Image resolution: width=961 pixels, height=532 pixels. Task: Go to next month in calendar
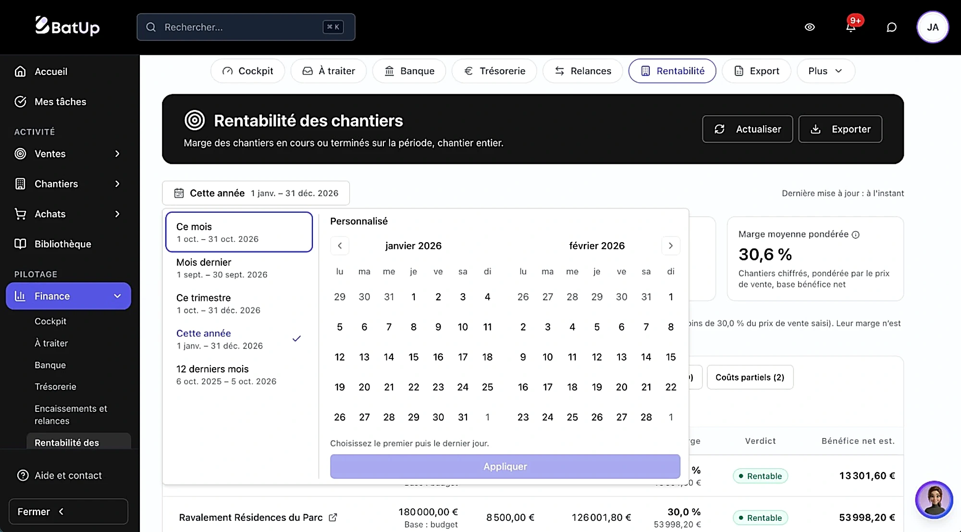point(671,246)
